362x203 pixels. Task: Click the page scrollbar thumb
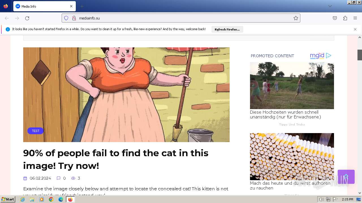360,55
